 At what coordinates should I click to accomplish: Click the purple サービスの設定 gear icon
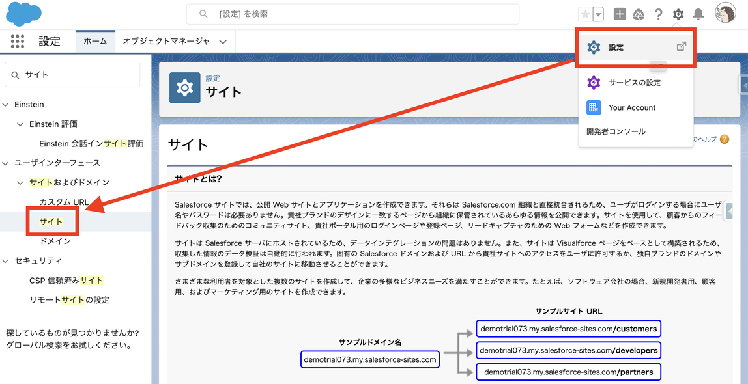(x=594, y=83)
